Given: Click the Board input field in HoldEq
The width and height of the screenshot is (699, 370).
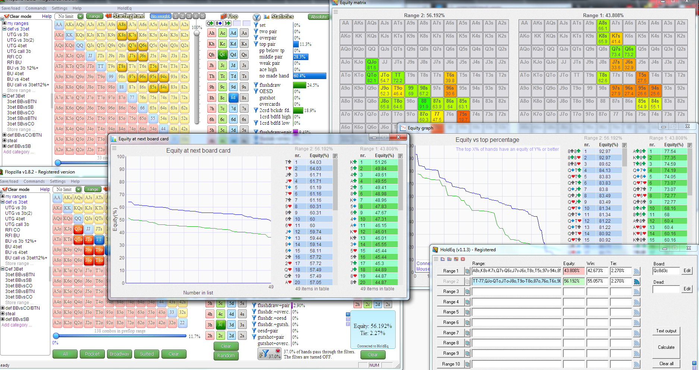Looking at the screenshot, I should pyautogui.click(x=667, y=271).
